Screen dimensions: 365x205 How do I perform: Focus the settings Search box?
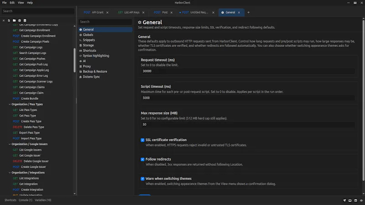[105, 22]
